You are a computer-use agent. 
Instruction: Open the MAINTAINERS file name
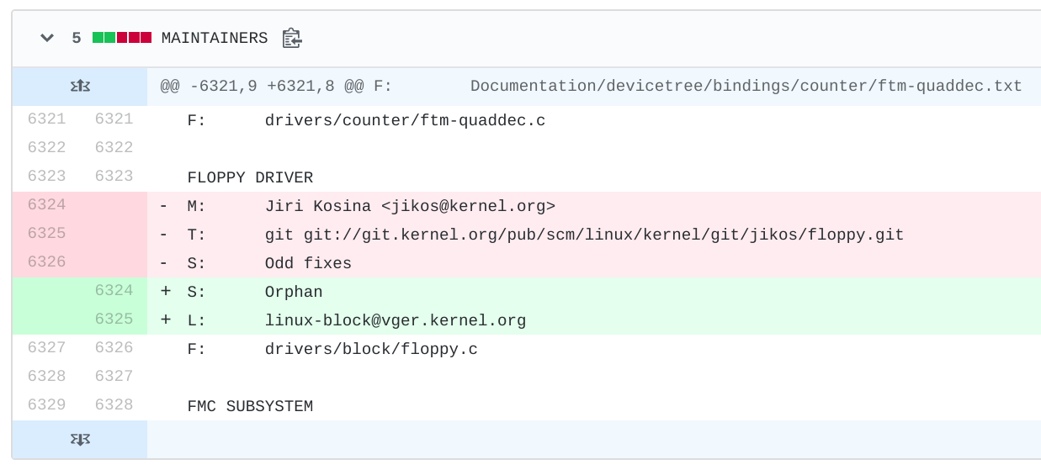215,38
